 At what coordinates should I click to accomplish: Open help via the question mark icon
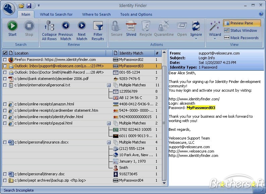(261, 14)
